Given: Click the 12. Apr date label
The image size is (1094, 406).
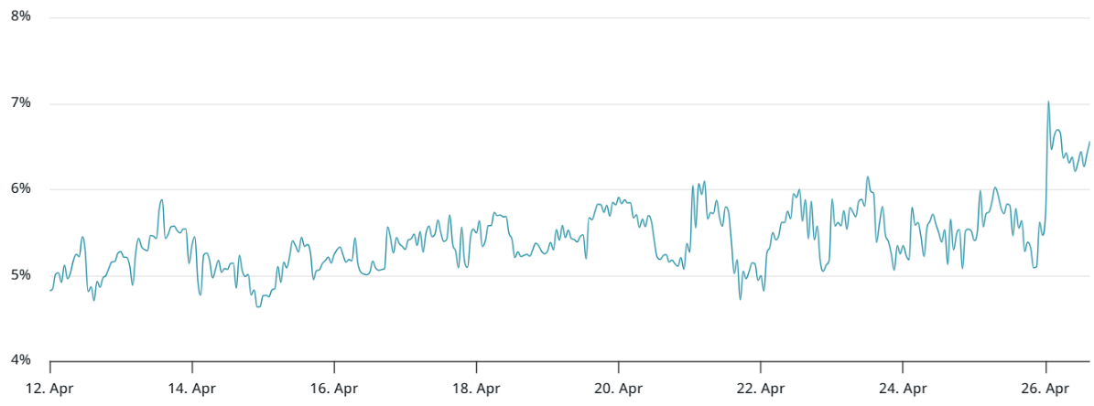Looking at the screenshot, I should tap(49, 389).
